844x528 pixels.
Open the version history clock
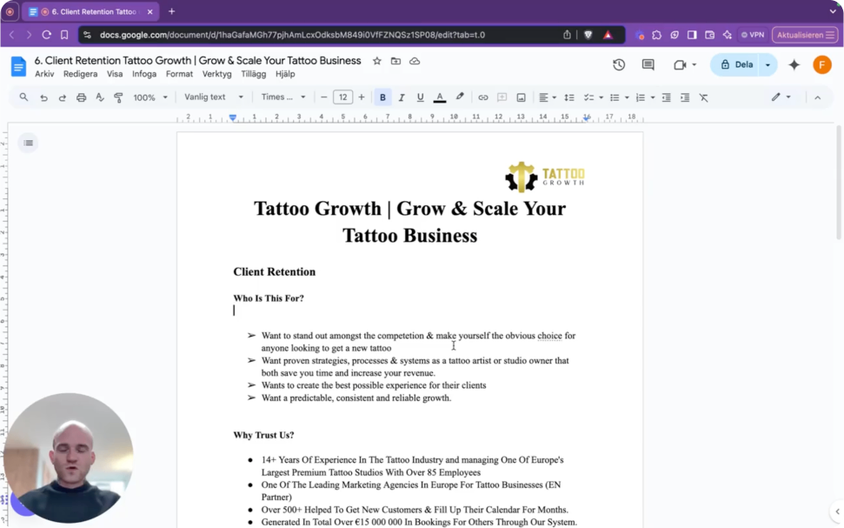tap(619, 64)
